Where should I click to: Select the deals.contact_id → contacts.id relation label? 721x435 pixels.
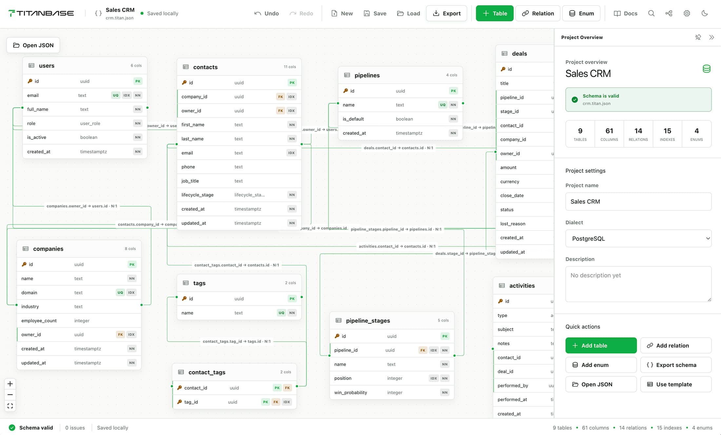pos(399,148)
